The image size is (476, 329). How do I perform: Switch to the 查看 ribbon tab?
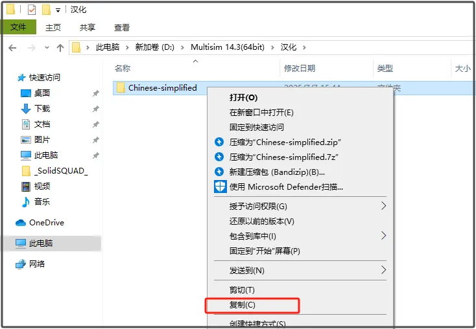click(x=122, y=28)
